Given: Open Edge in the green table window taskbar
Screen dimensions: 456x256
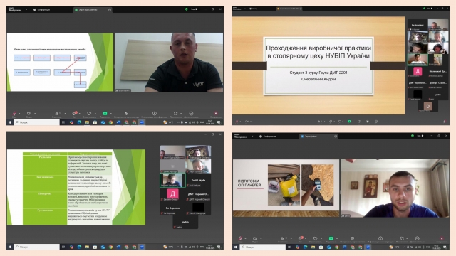Looking at the screenshot, I should (79, 247).
